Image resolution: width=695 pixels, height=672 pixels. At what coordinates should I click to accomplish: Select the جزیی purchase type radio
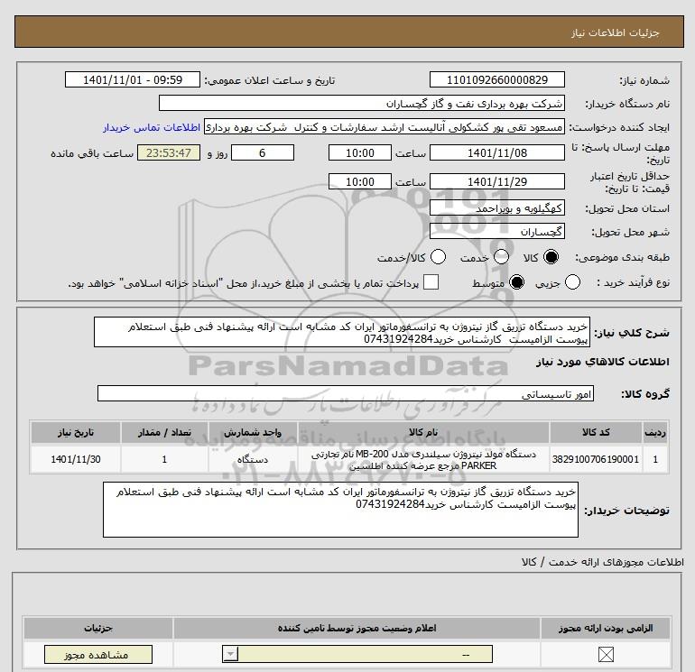click(x=572, y=282)
